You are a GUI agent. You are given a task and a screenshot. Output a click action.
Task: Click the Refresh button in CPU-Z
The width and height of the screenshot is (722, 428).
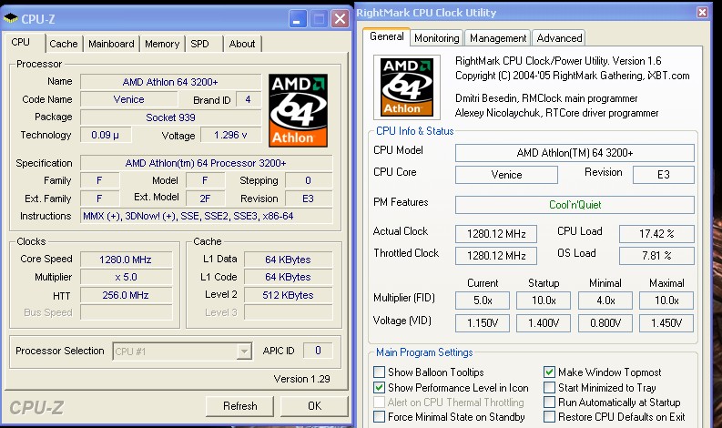point(239,406)
